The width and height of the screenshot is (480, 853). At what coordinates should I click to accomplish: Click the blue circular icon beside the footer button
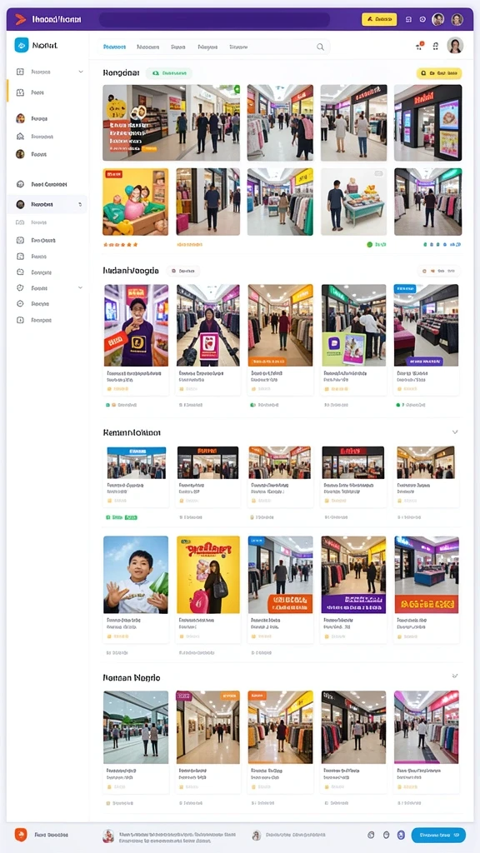[x=401, y=835]
